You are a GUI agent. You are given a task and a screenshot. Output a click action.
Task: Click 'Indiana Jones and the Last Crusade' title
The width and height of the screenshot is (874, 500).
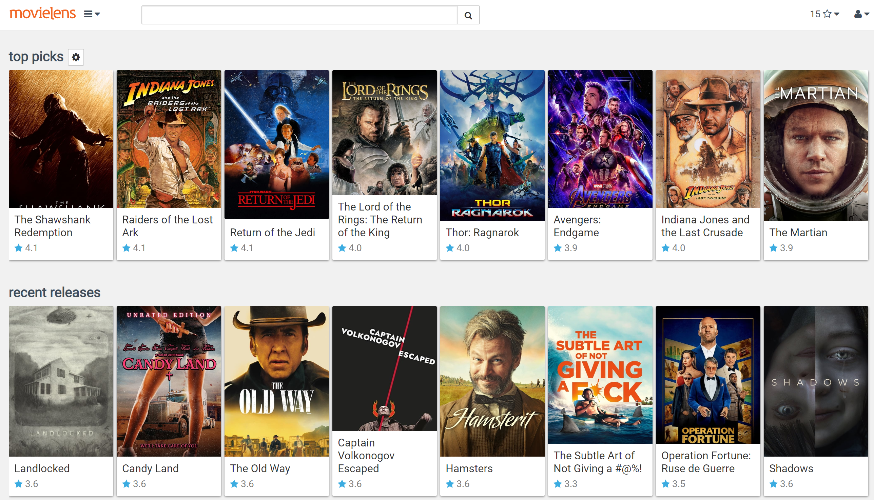click(x=706, y=226)
